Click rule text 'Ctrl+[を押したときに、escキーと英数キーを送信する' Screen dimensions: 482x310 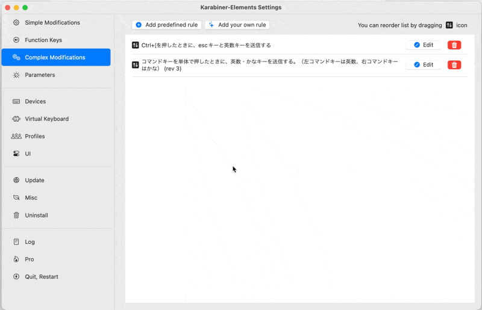point(206,45)
